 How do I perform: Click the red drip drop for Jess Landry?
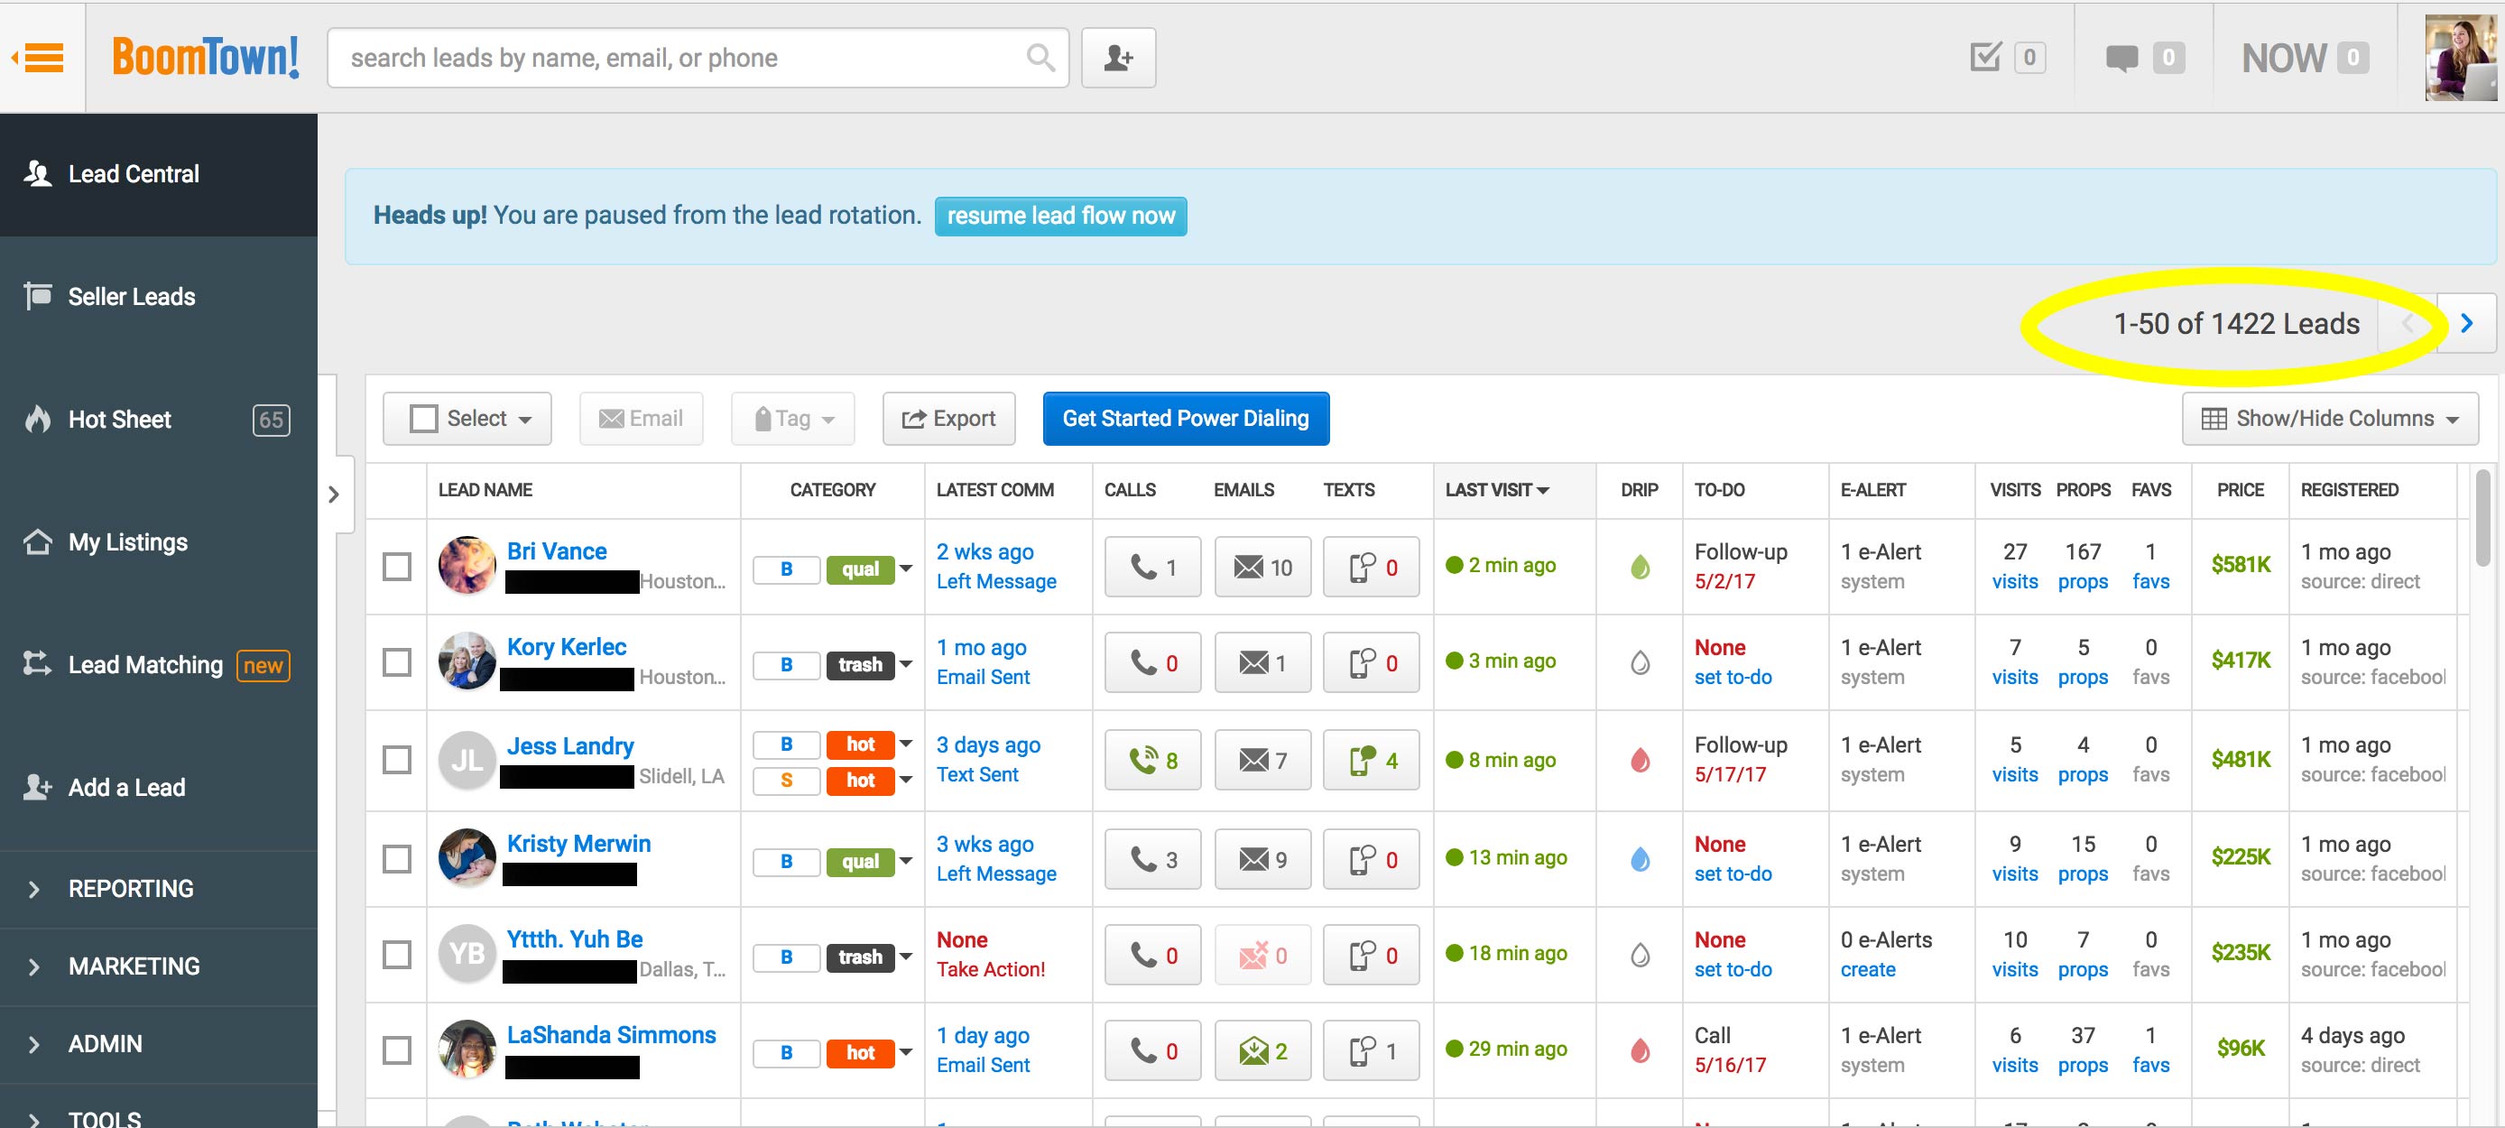[x=1640, y=761]
